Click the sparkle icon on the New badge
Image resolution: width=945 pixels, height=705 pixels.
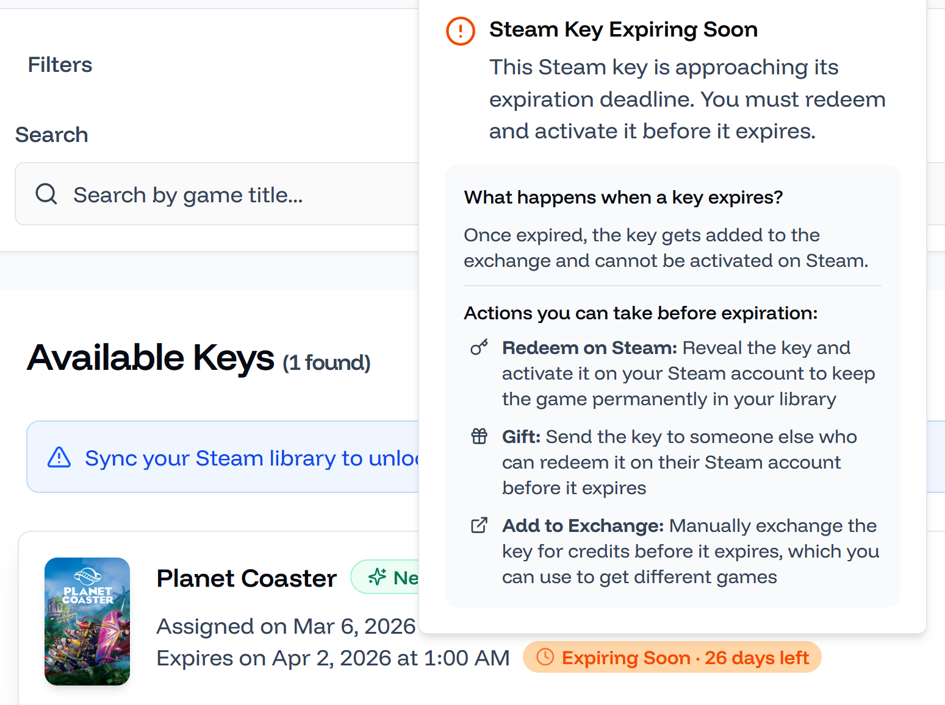pyautogui.click(x=378, y=576)
